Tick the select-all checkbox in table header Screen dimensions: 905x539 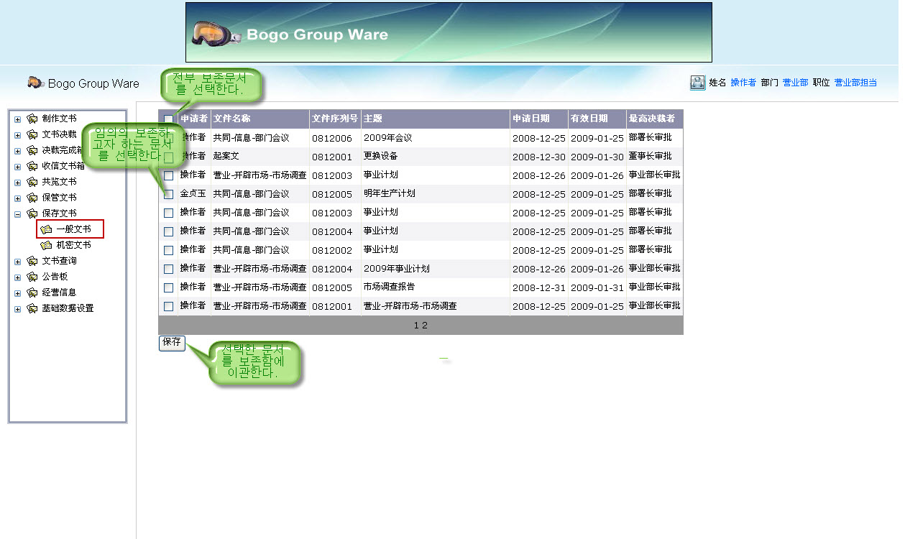point(168,119)
